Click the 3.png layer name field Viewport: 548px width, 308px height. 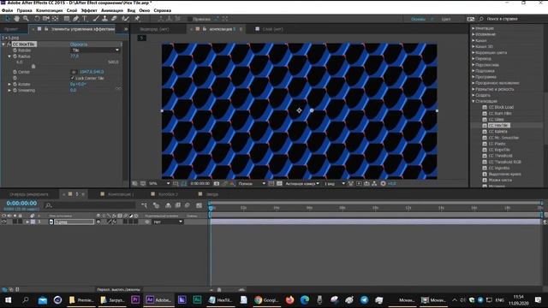point(74,222)
